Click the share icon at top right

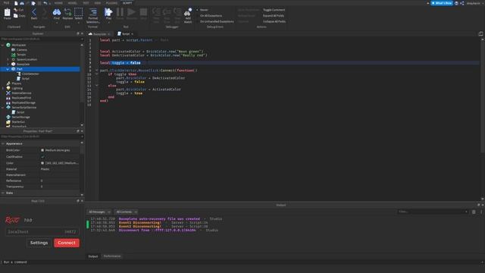click(462, 3)
